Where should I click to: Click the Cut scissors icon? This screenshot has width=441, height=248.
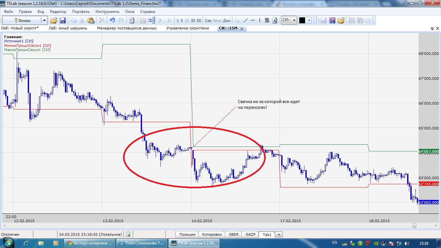click(x=82, y=20)
